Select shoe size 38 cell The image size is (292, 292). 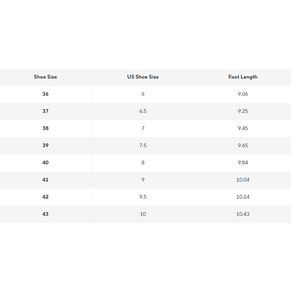click(45, 128)
